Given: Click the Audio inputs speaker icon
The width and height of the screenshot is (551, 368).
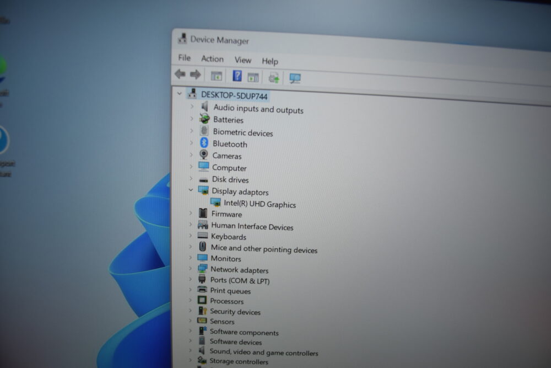Looking at the screenshot, I should pos(204,106).
